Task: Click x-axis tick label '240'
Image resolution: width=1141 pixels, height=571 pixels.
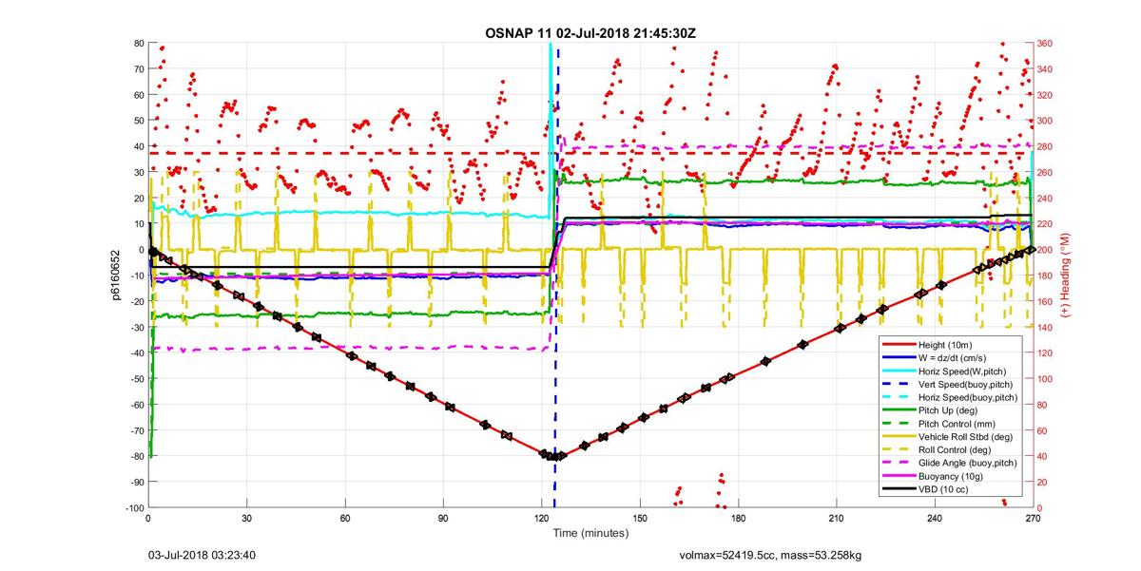Action: pyautogui.click(x=935, y=519)
